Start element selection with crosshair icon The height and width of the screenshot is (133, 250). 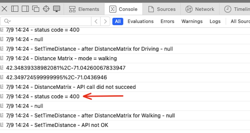pos(46,9)
